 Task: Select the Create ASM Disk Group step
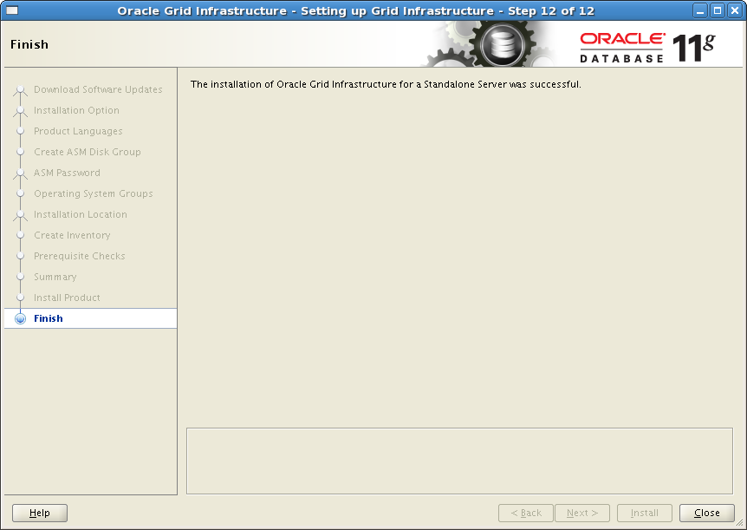click(88, 152)
